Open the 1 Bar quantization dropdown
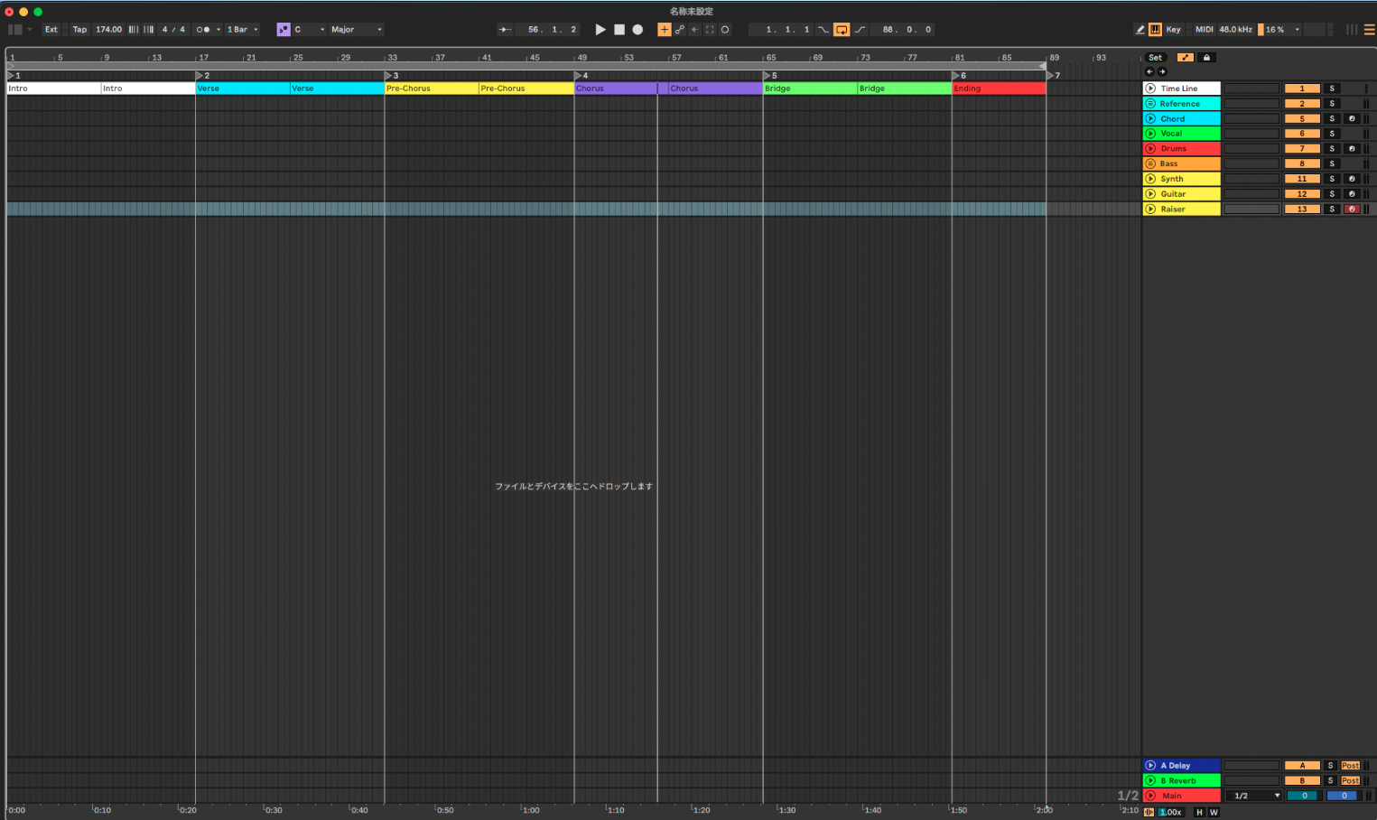The width and height of the screenshot is (1377, 820). coord(242,30)
